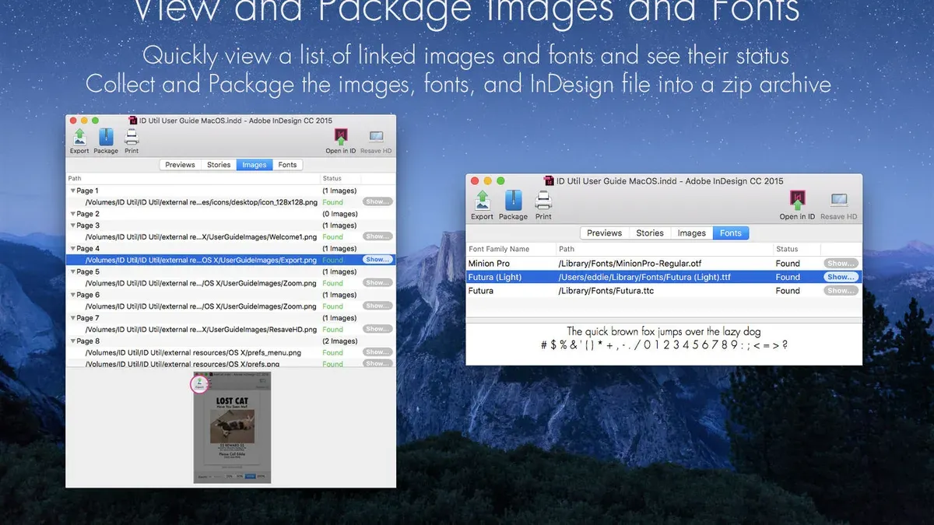Viewport: 934px width, 525px height.
Task: Click the LOST CAT preview thumbnail
Action: 232,428
